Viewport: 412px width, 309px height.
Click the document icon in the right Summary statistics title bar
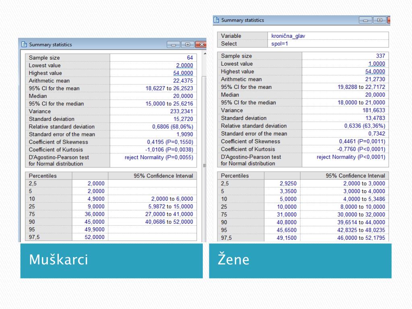[216, 20]
